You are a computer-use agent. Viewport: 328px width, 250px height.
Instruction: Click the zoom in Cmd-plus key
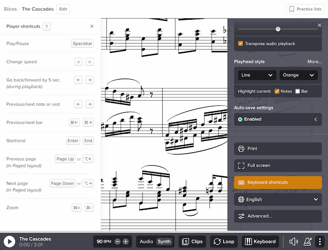[76, 207]
